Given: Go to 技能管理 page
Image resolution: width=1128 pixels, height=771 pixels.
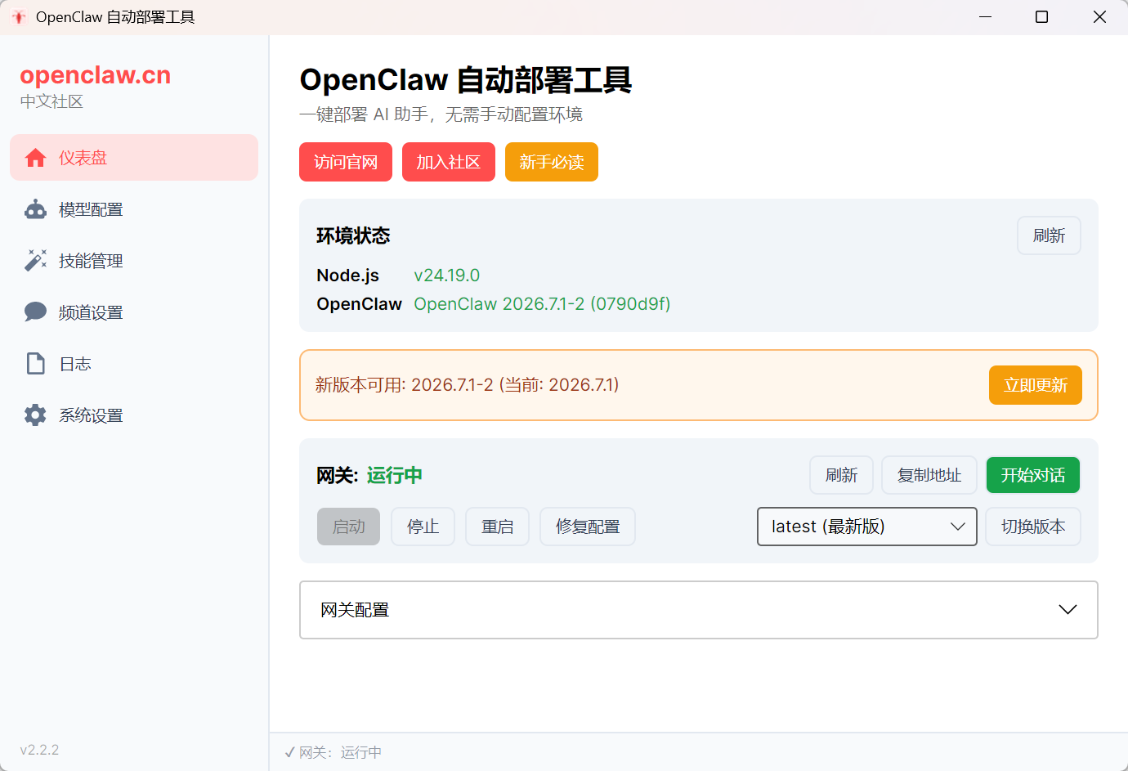Looking at the screenshot, I should 134,261.
